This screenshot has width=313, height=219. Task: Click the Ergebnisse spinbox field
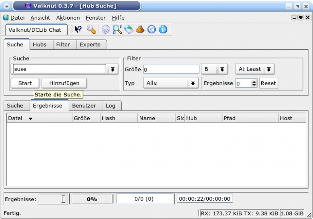tap(243, 83)
